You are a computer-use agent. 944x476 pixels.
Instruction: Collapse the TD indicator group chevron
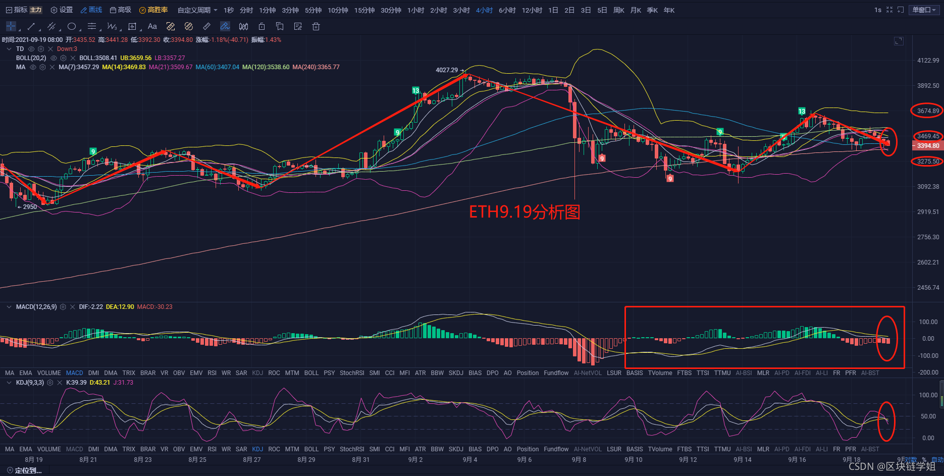[9, 49]
